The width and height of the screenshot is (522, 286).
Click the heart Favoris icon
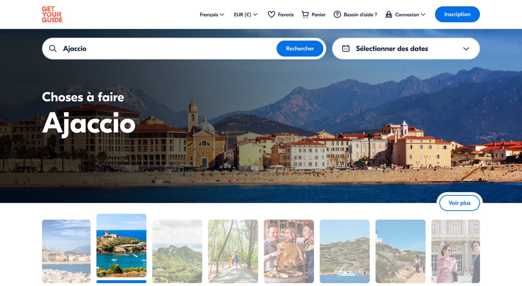tap(271, 14)
